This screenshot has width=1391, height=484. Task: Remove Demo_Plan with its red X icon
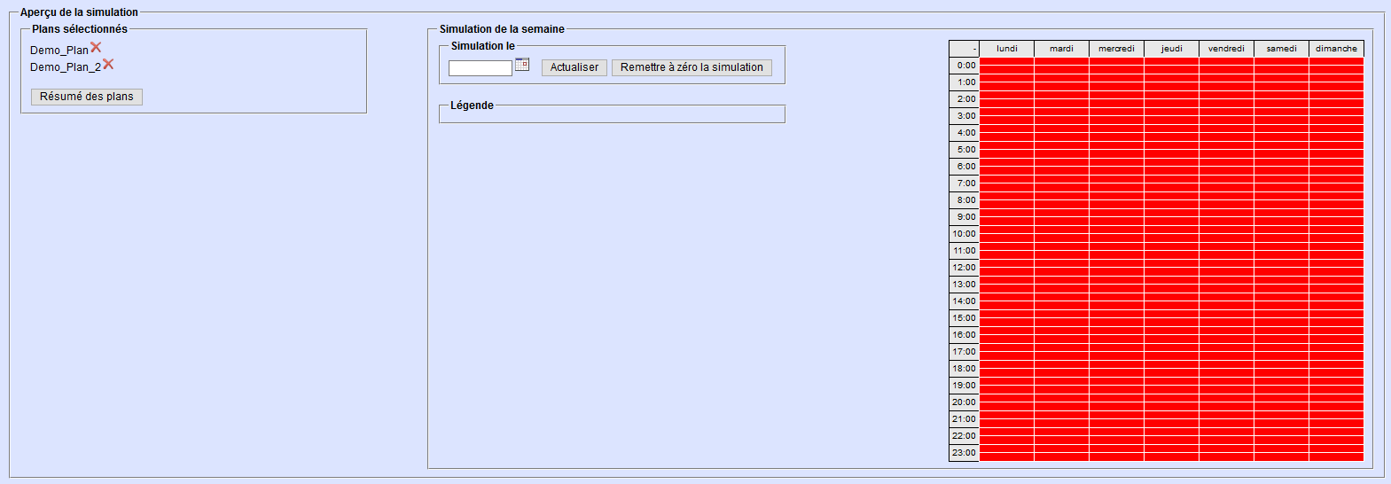pyautogui.click(x=96, y=47)
